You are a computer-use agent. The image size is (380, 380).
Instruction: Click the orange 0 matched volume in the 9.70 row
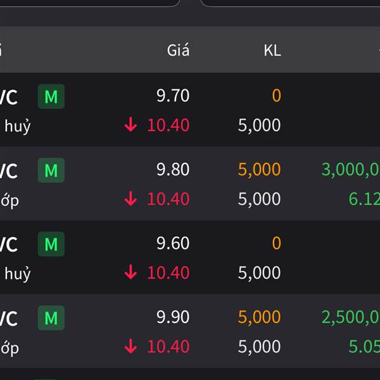click(x=276, y=96)
